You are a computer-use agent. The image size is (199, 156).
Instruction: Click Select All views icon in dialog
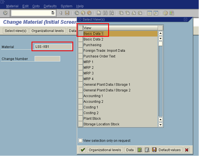point(140,150)
